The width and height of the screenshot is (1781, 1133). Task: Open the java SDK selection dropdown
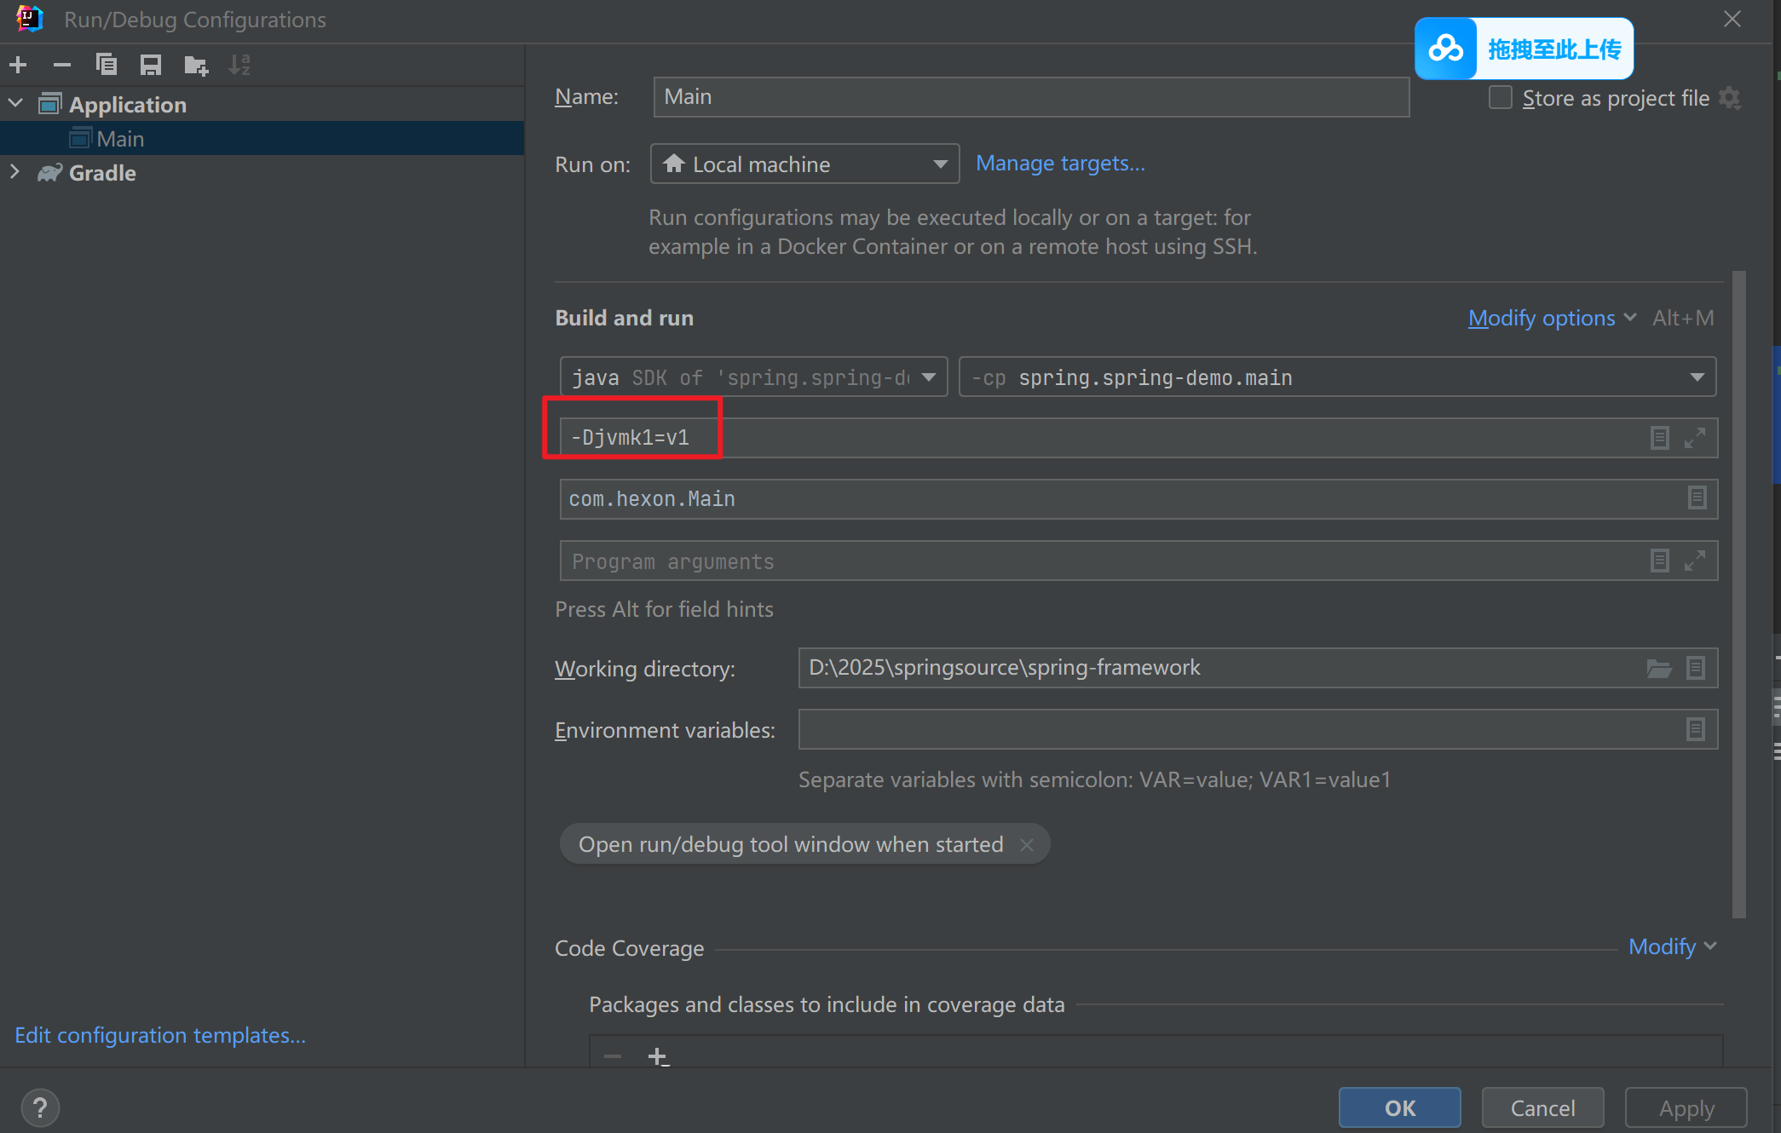[753, 377]
